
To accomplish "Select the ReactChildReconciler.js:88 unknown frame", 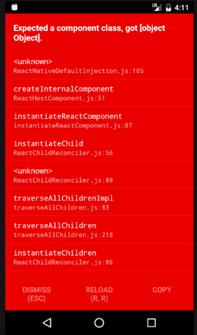I will coord(99,175).
